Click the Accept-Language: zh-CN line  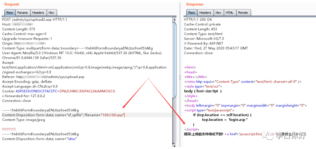pos(29,87)
